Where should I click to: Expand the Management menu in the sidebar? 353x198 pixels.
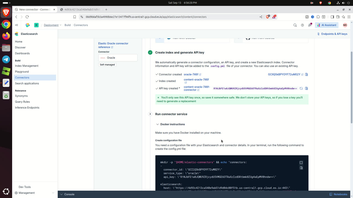click(34, 193)
